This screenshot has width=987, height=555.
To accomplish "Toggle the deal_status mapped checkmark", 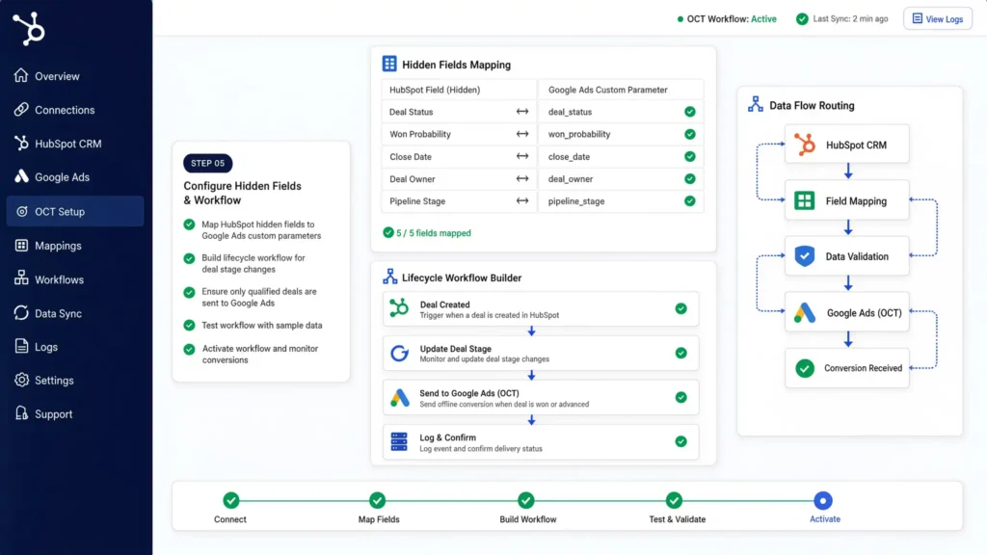I will (x=690, y=112).
